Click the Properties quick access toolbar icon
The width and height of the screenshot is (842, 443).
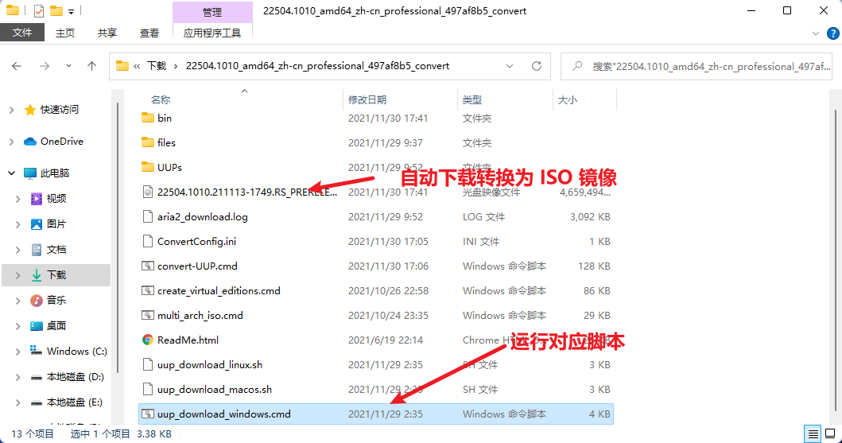pyautogui.click(x=39, y=10)
